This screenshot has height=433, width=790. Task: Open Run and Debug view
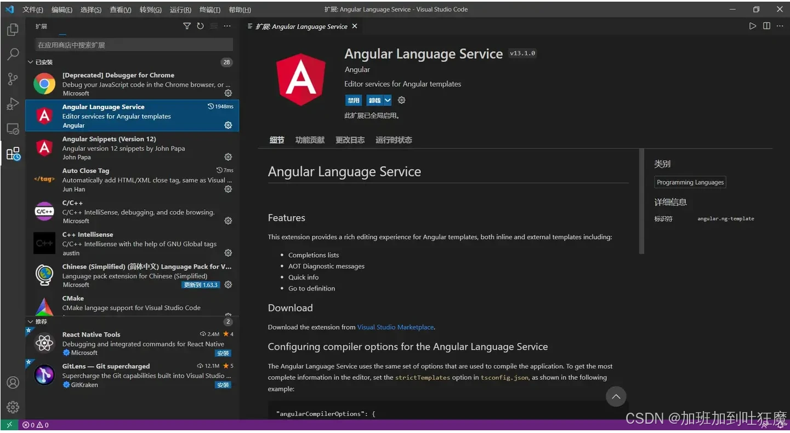coord(13,104)
